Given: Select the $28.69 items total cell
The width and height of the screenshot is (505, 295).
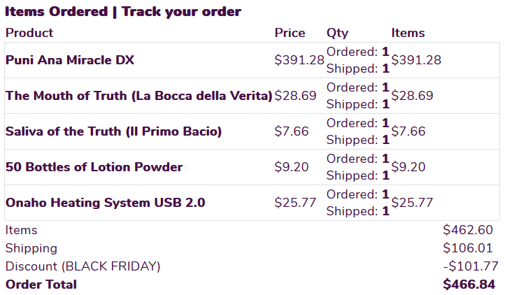Looking at the screenshot, I should (x=412, y=96).
